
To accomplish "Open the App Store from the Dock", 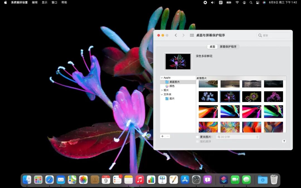I will (185, 180).
